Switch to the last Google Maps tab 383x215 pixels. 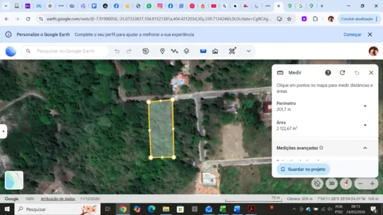point(311,6)
